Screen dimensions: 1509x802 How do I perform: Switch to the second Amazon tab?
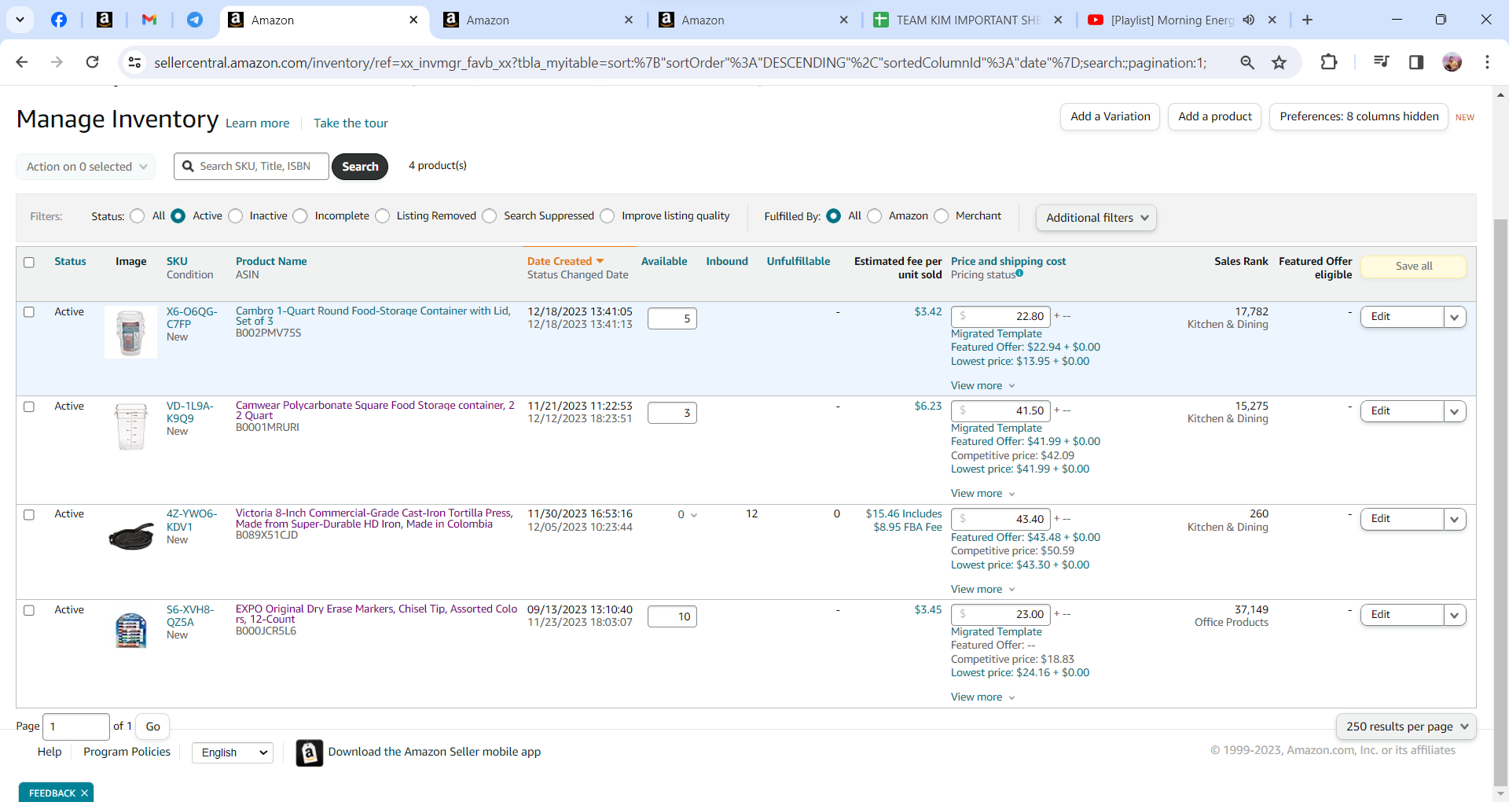(538, 20)
